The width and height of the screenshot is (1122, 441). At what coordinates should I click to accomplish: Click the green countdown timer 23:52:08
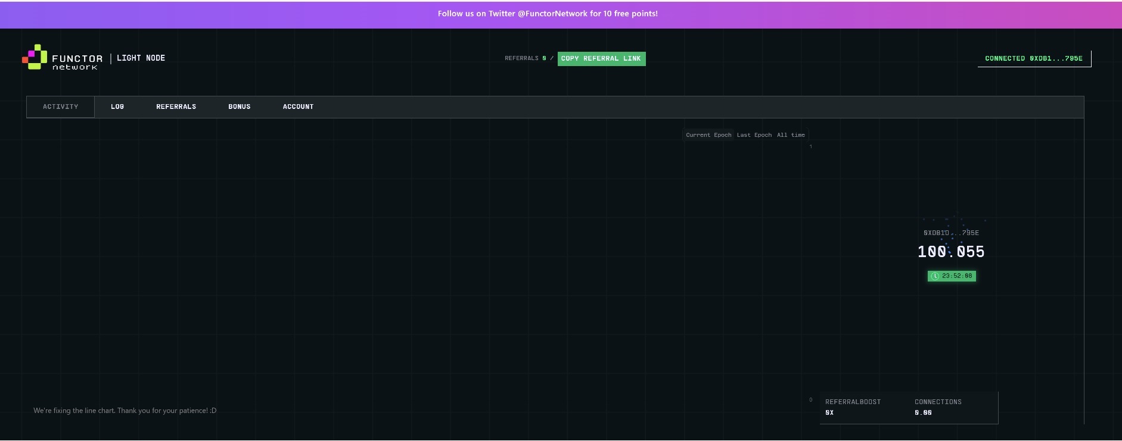[952, 276]
